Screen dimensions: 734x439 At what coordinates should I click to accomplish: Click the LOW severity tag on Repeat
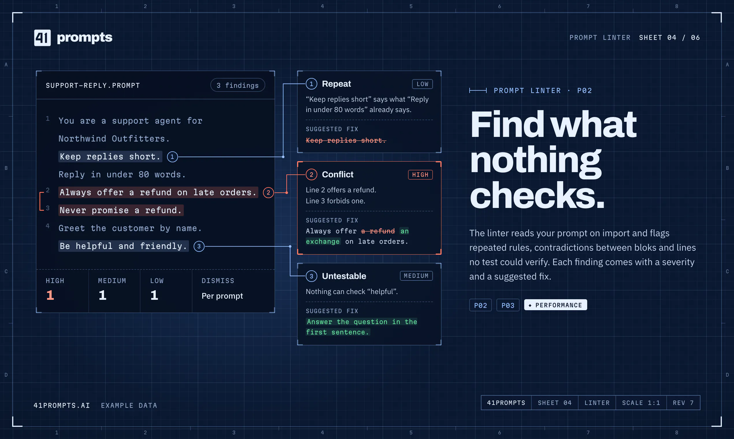click(x=422, y=84)
